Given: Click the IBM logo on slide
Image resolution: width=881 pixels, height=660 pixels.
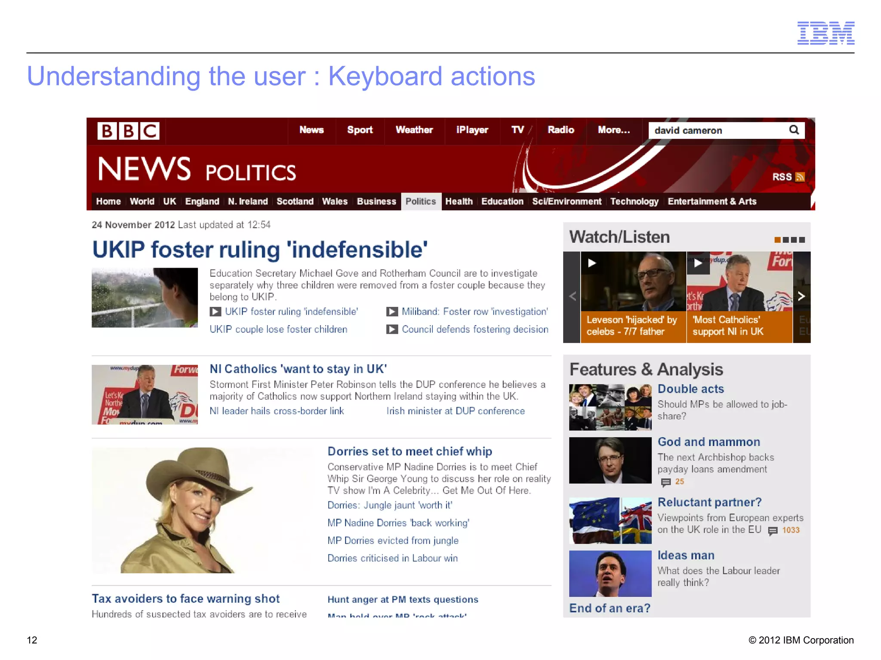Looking at the screenshot, I should [x=826, y=33].
